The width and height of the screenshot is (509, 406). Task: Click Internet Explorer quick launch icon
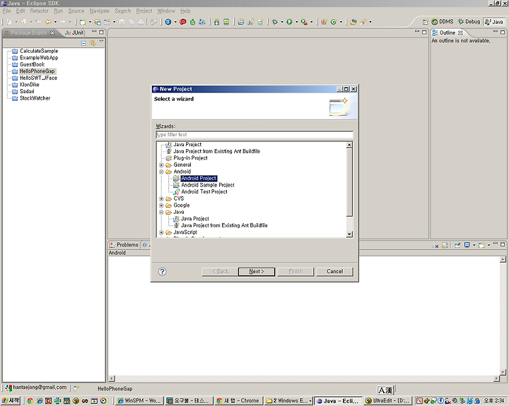pyautogui.click(x=40, y=401)
